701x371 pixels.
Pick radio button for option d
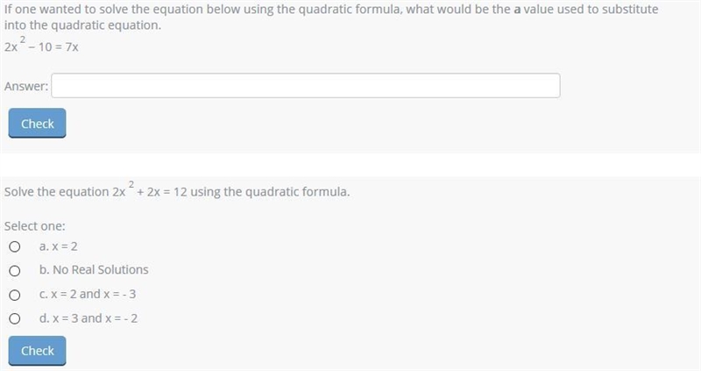[x=15, y=318]
